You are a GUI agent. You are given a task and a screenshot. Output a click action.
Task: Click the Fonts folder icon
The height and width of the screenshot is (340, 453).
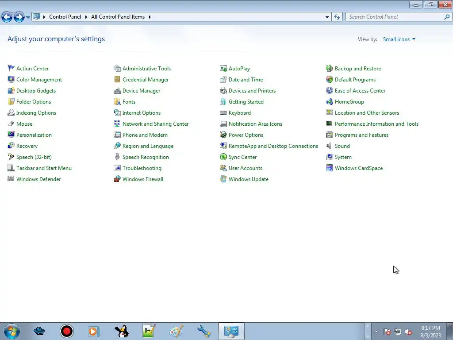pyautogui.click(x=117, y=101)
